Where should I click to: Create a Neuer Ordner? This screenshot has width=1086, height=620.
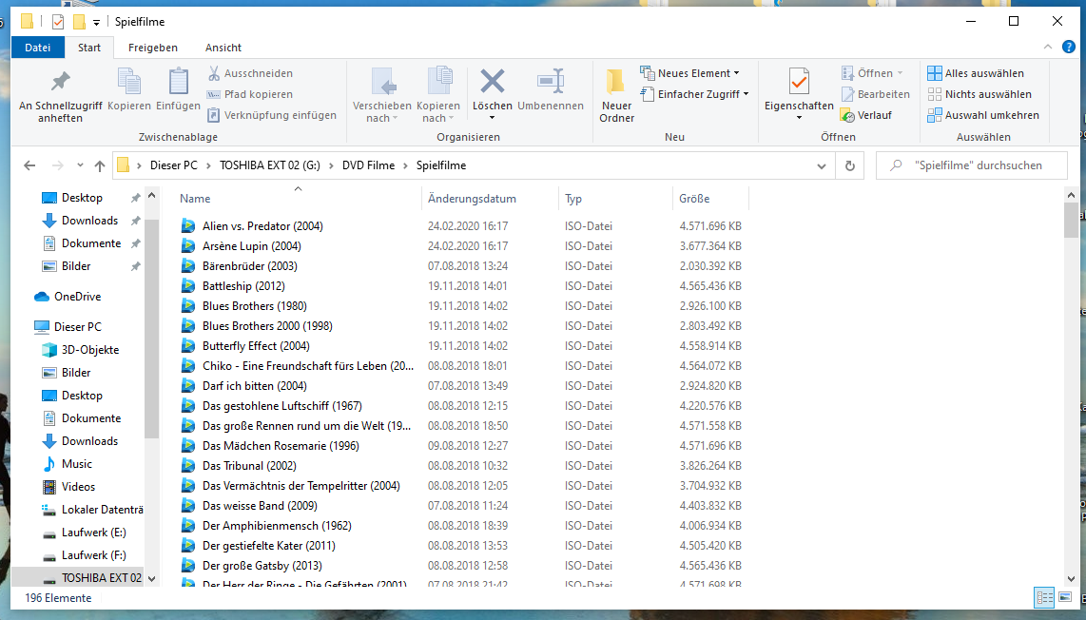(616, 95)
